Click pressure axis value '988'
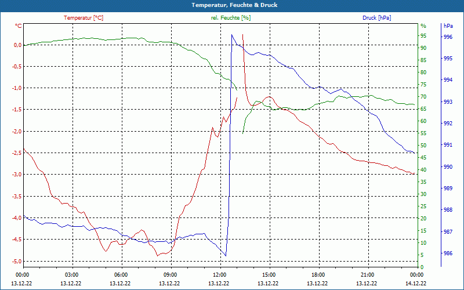 pyautogui.click(x=448, y=210)
